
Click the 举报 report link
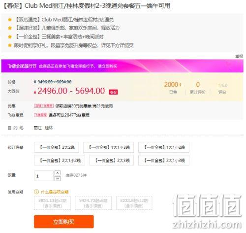[x=239, y=57]
